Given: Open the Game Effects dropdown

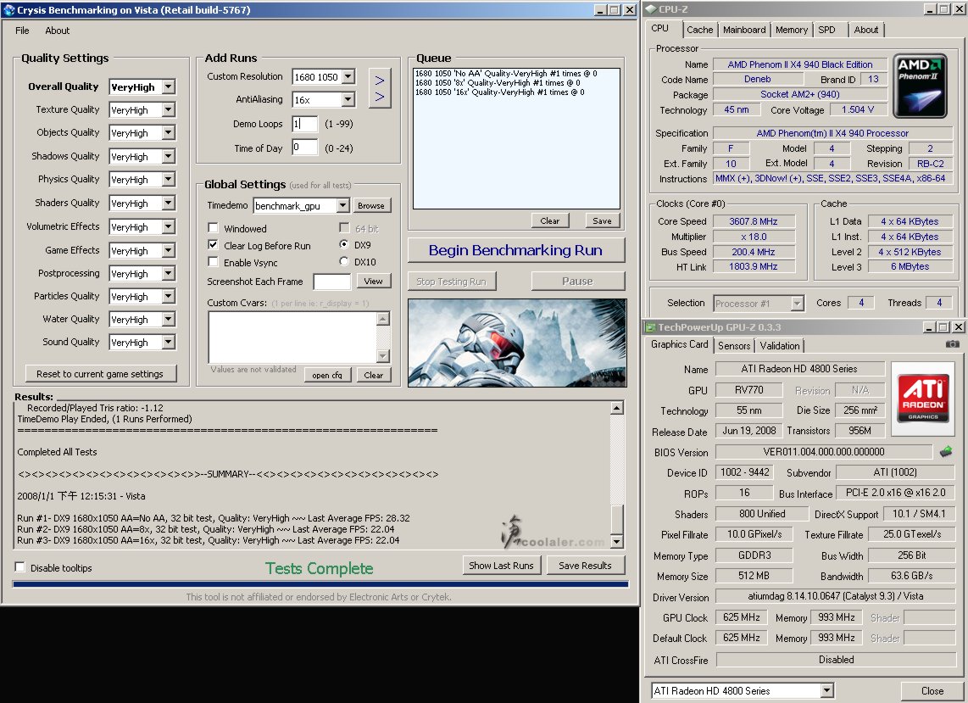Looking at the screenshot, I should click(x=169, y=250).
